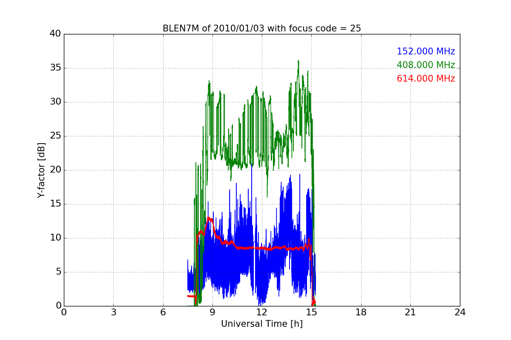Click x-axis tick label 3
Image resolution: width=511 pixels, height=340 pixels.
click(113, 312)
